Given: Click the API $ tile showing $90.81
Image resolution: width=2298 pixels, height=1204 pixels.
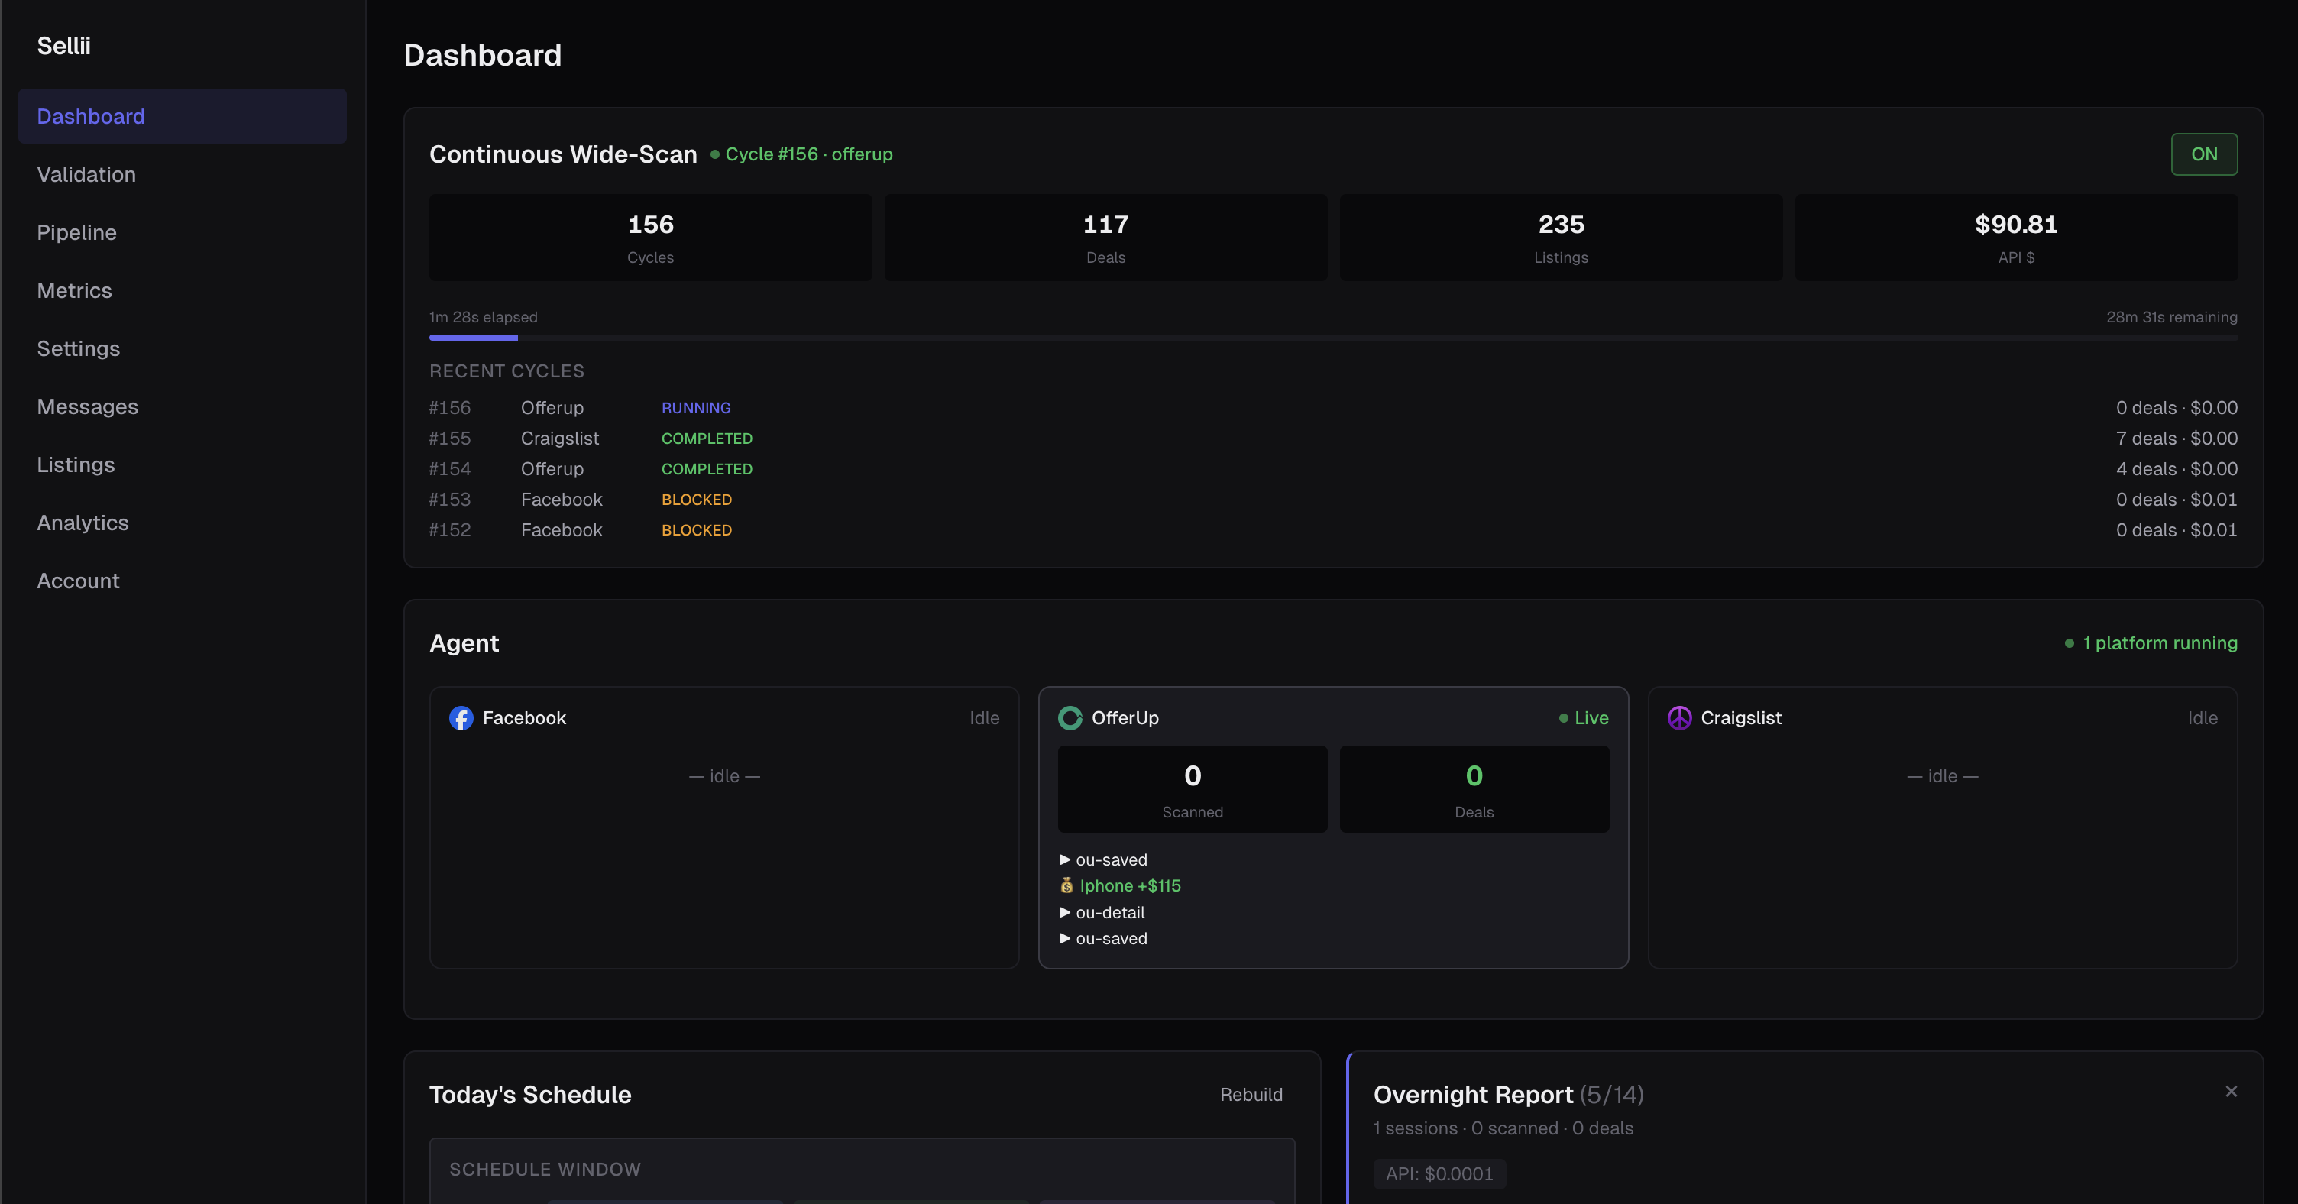Looking at the screenshot, I should coord(2015,238).
